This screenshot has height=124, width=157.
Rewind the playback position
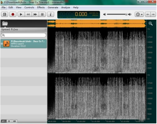tap(28, 14)
